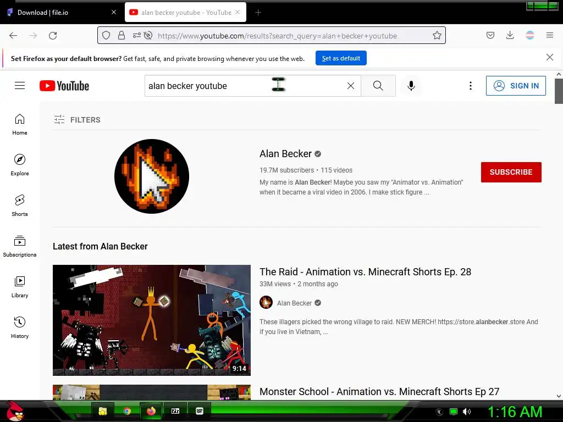The image size is (563, 422).
Task: Clear the YouTube search text
Action: [x=351, y=86]
